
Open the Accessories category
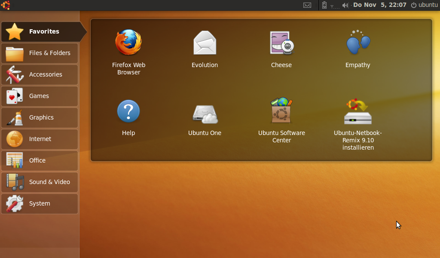[x=40, y=75]
